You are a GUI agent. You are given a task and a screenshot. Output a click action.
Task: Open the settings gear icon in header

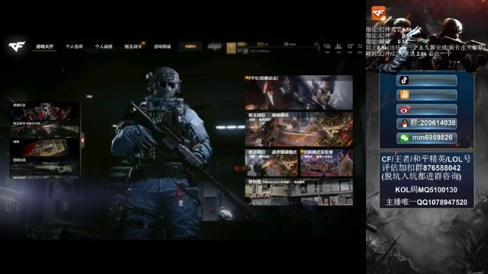pos(350,46)
